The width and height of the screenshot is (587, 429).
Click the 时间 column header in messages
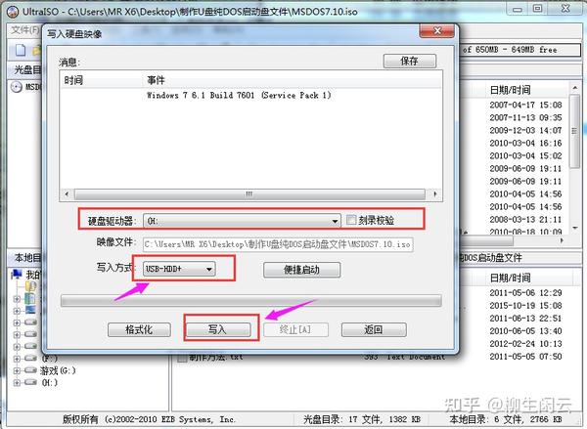point(73,80)
